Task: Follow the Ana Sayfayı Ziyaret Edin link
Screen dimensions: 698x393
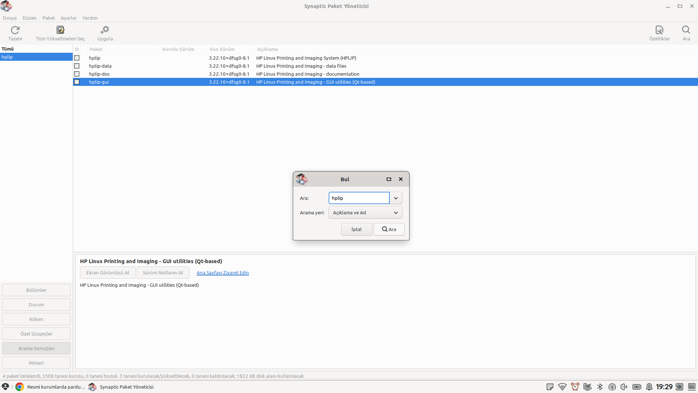Action: pyautogui.click(x=222, y=273)
